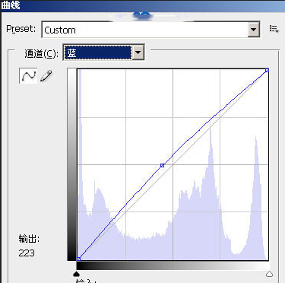
Task: Add a point on upper blue curve segment
Action: (215, 115)
